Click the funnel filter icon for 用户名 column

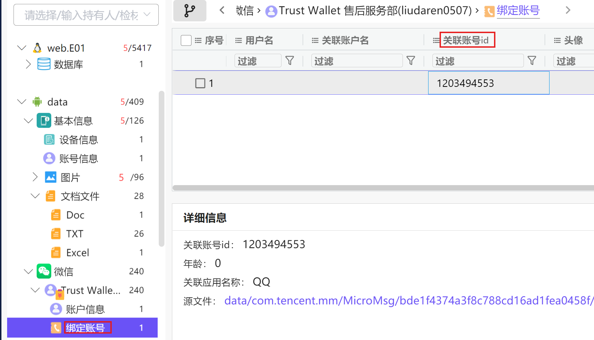click(x=290, y=61)
